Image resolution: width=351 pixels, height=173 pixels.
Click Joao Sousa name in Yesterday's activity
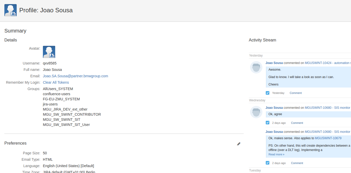[x=274, y=63]
